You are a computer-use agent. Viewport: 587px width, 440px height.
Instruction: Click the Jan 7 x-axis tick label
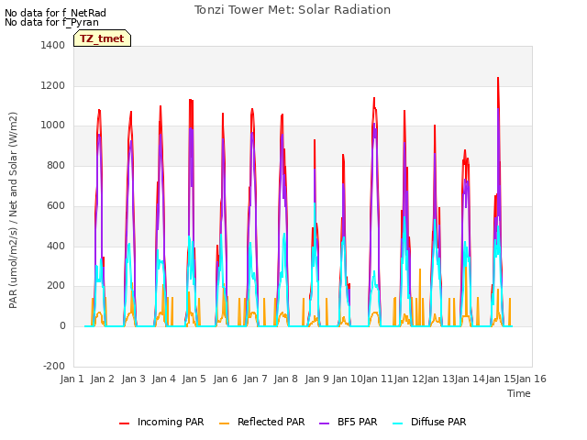pyautogui.click(x=255, y=379)
